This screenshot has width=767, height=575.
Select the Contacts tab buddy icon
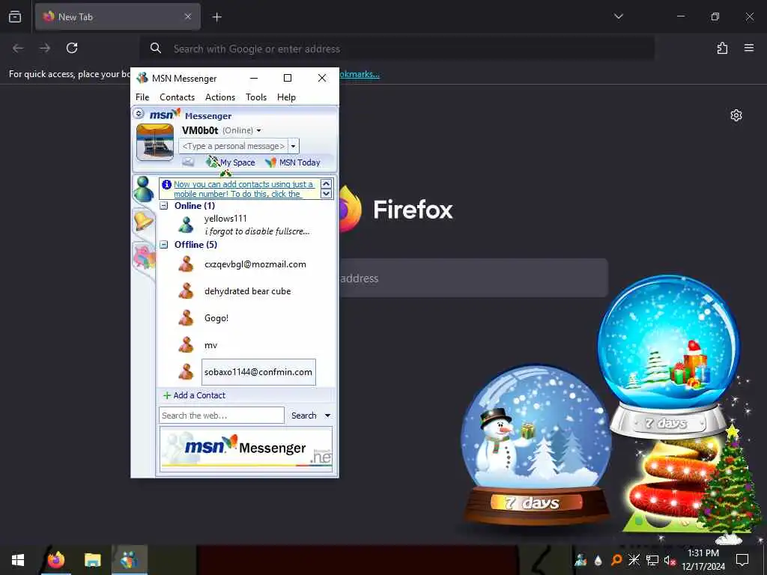[143, 189]
